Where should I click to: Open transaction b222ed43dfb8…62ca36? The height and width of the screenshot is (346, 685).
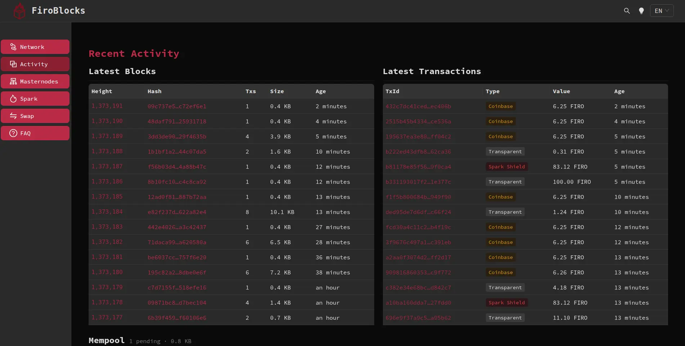(418, 152)
